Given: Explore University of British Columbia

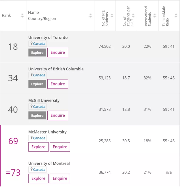Looking at the screenshot, I should click(37, 84).
